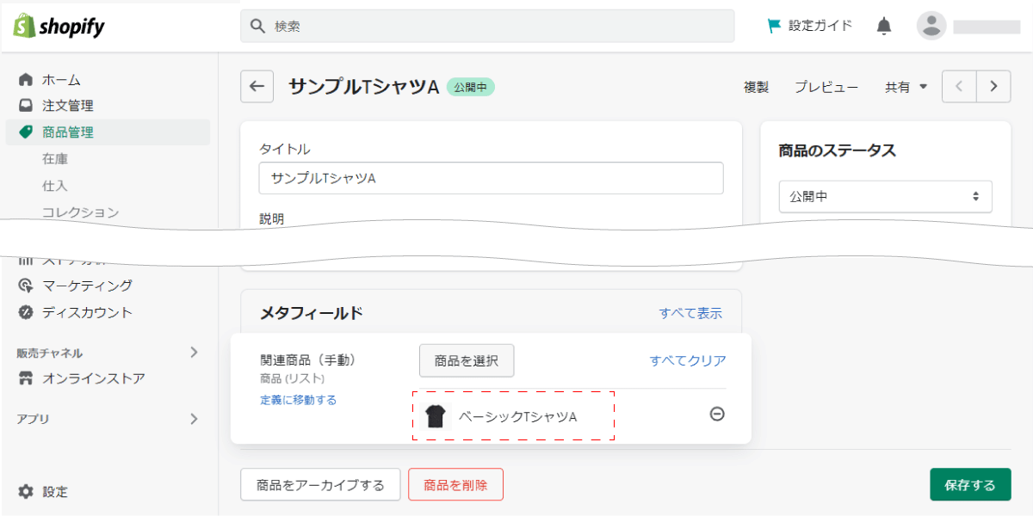Go to next product arrow
This screenshot has width=1033, height=516.
click(993, 86)
